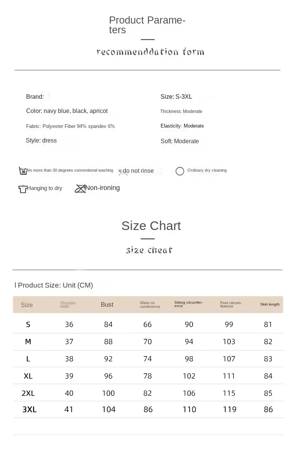Click the 30-degree wash tub icon
This screenshot has height=454, width=295.
point(23,171)
